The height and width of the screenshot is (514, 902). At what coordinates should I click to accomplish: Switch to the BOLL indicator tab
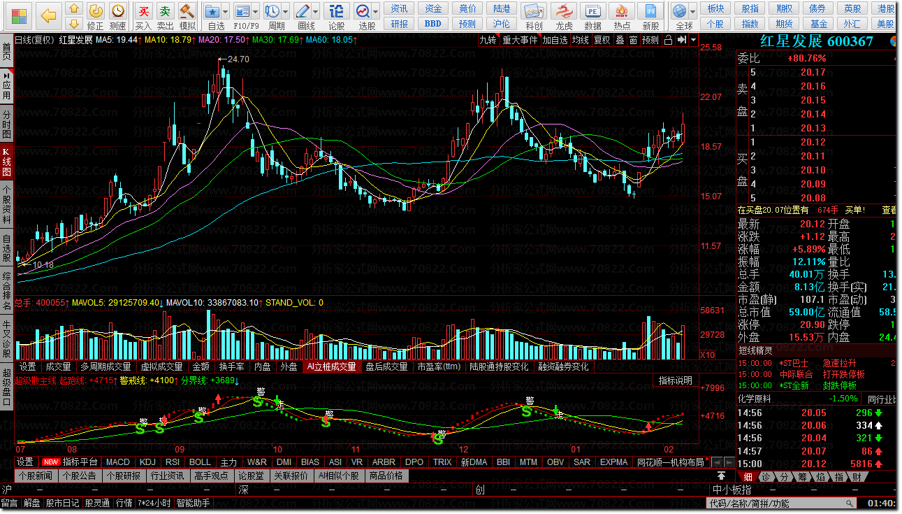[200, 462]
